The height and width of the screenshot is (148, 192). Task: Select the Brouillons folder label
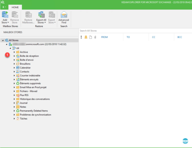pos(25,64)
